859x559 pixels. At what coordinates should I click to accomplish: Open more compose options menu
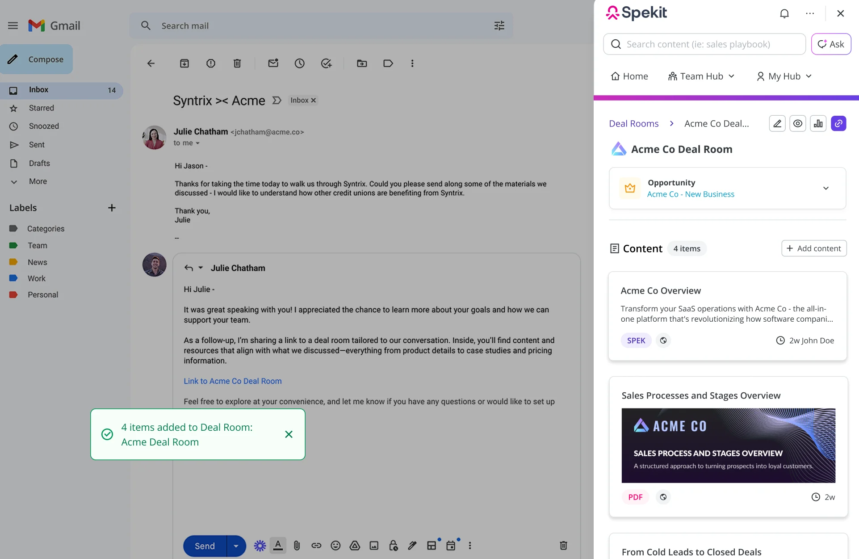coord(469,546)
